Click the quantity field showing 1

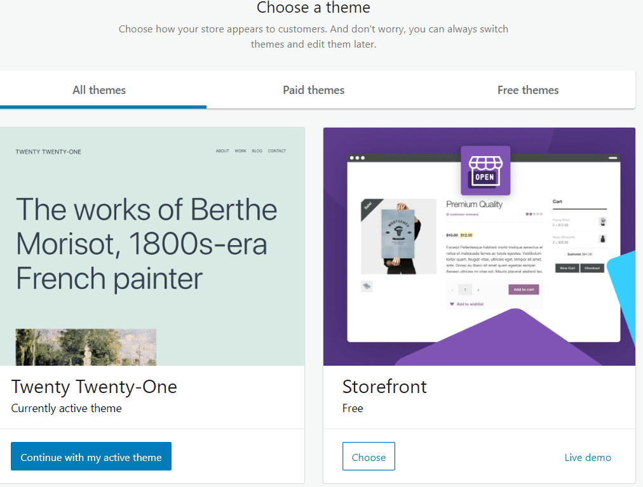(x=465, y=290)
